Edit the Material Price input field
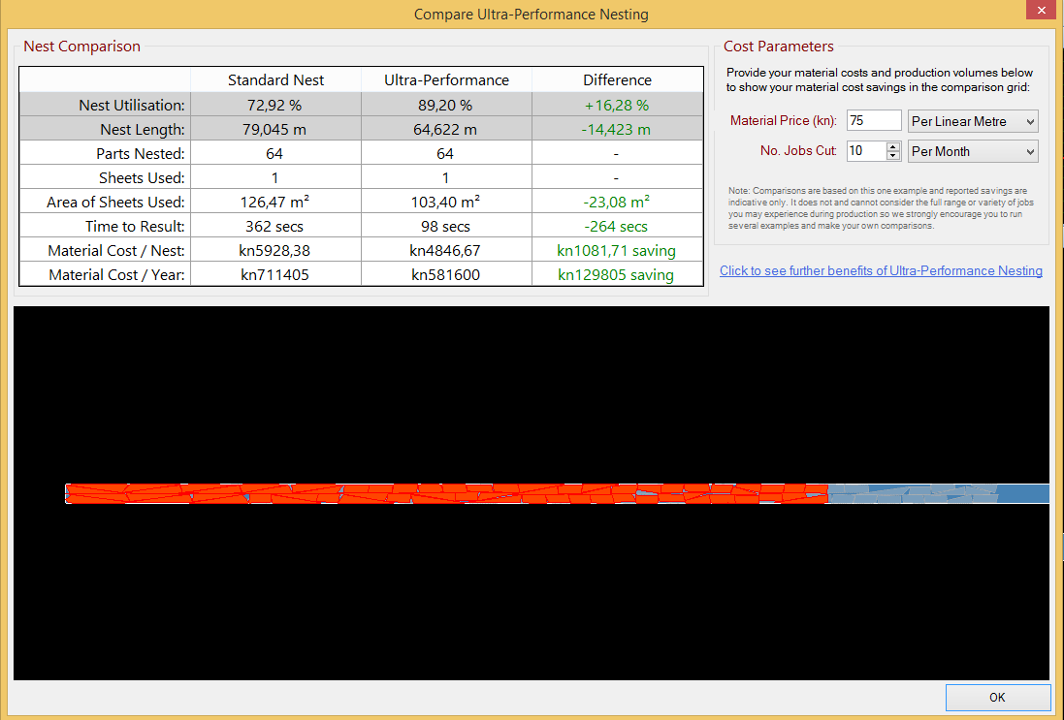1064x720 pixels. pos(873,120)
